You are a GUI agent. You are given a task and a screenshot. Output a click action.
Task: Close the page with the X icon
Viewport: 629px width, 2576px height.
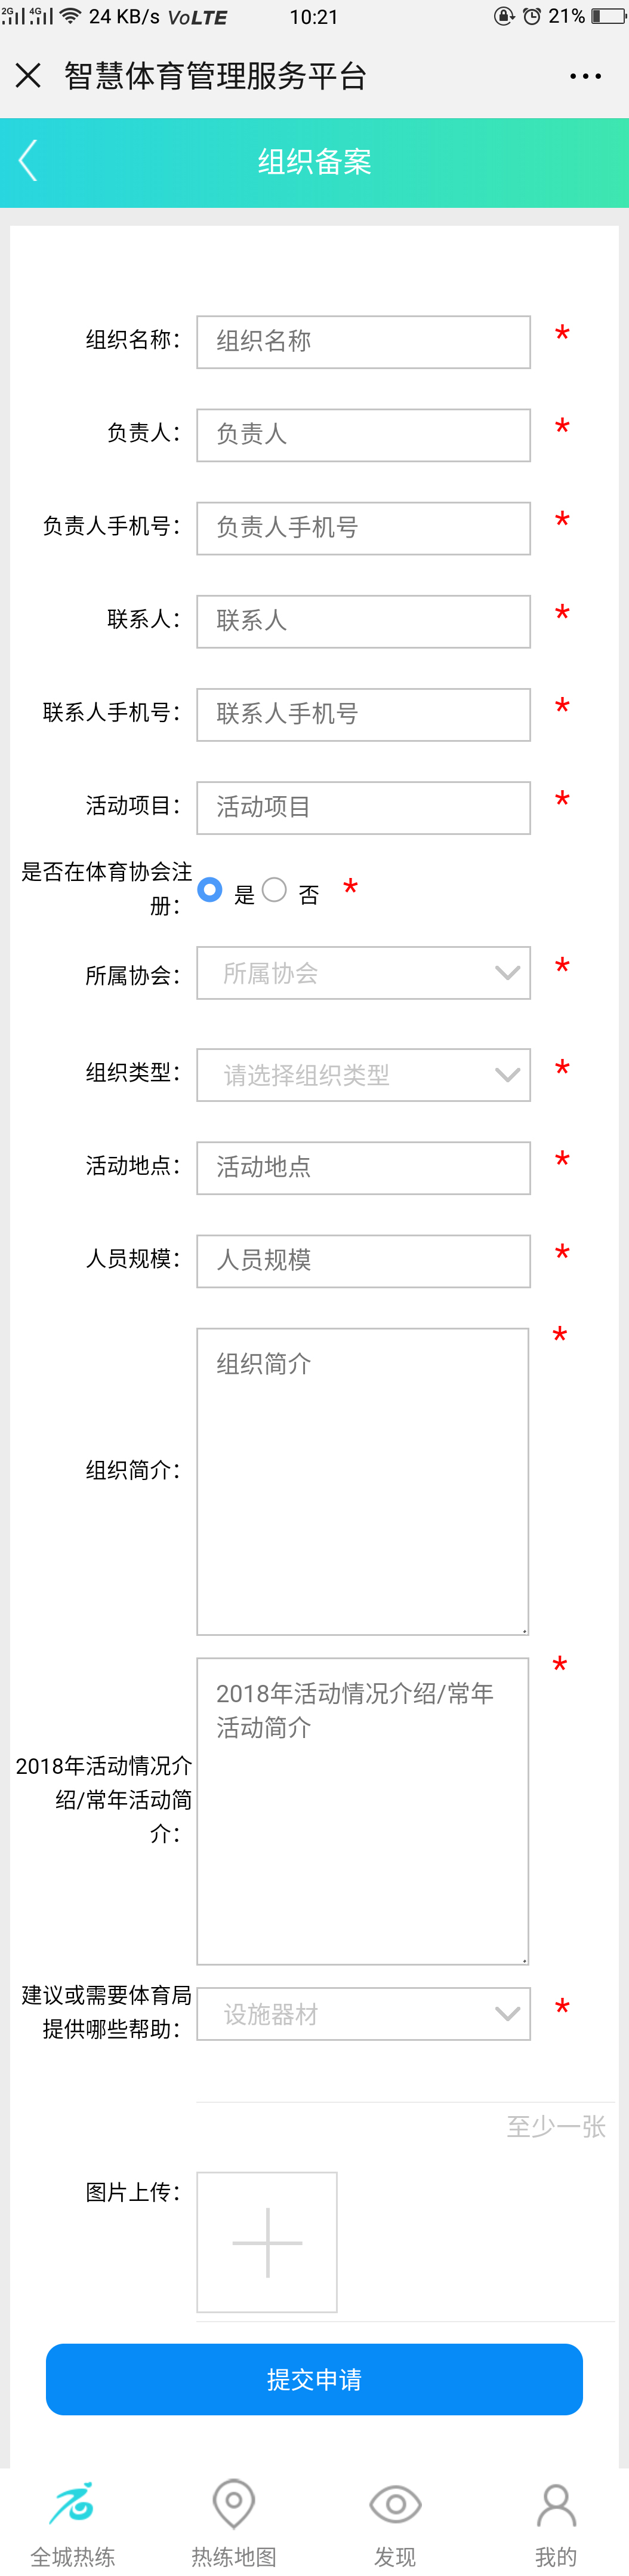coord(28,75)
